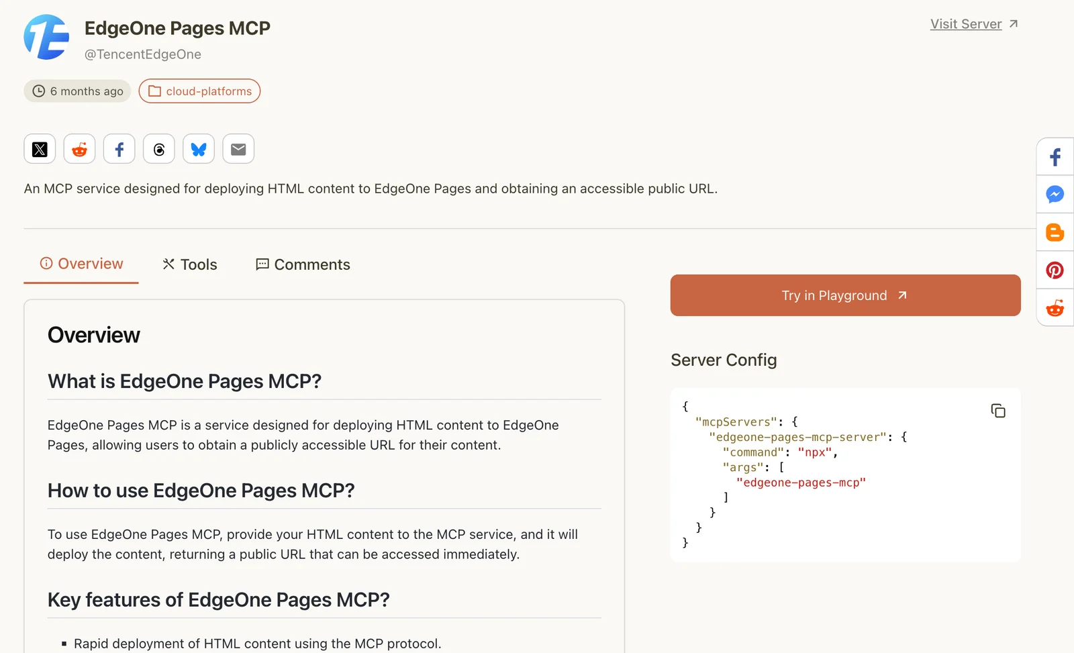
Task: Click the @TencentEdgeOne author handle
Action: [x=143, y=54]
